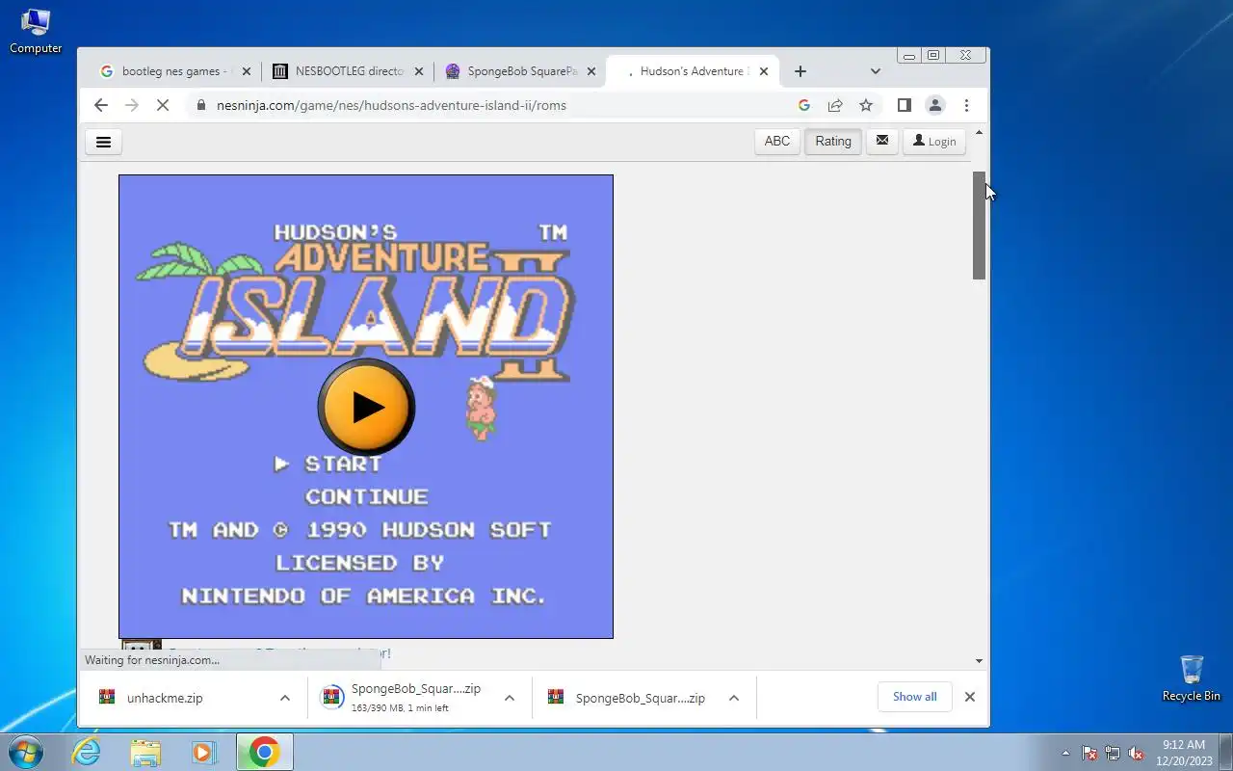Click the Action Center flag icon
This screenshot has height=771, width=1233.
tap(1089, 753)
